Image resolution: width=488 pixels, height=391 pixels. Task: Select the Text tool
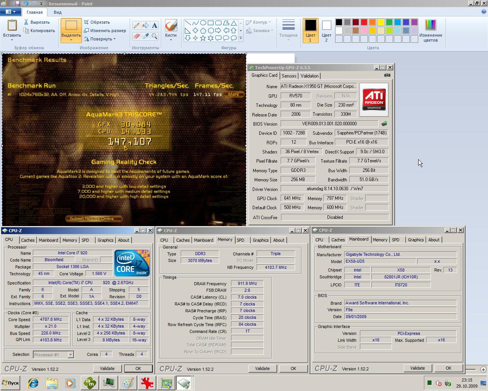154,26
